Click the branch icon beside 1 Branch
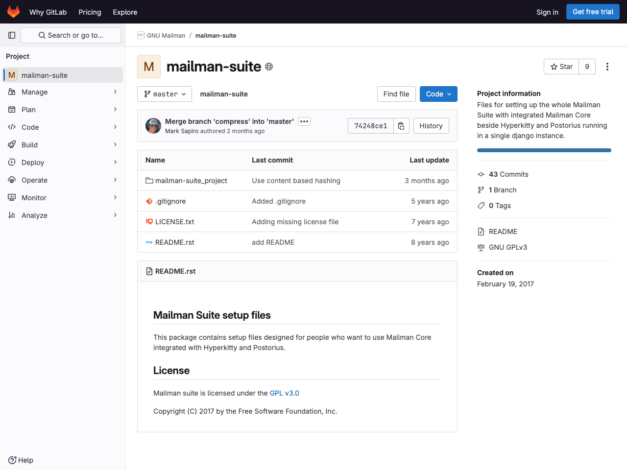The height and width of the screenshot is (470, 627). (x=481, y=190)
